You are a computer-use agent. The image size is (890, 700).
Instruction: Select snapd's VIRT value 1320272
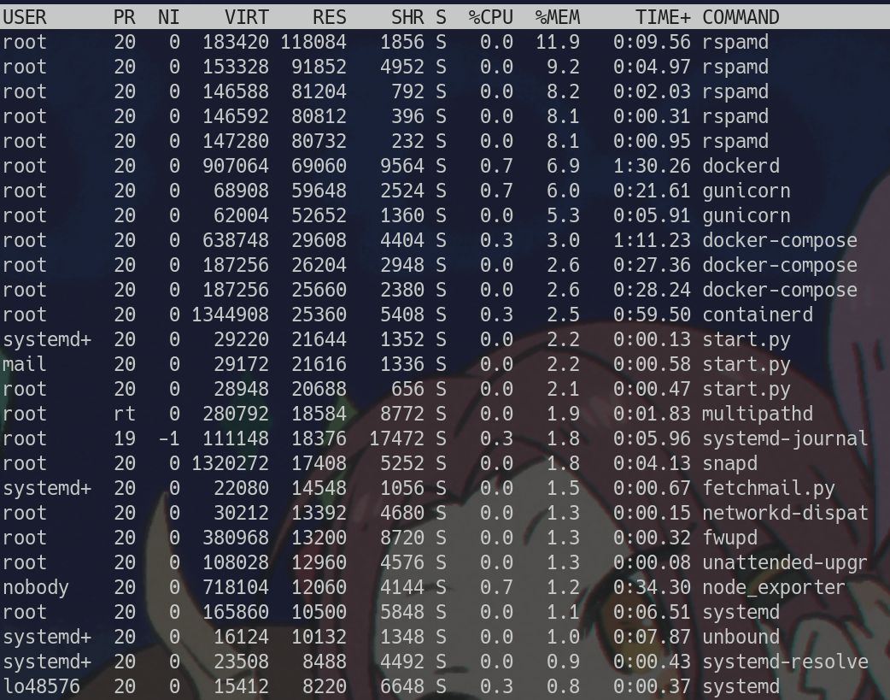click(x=230, y=463)
